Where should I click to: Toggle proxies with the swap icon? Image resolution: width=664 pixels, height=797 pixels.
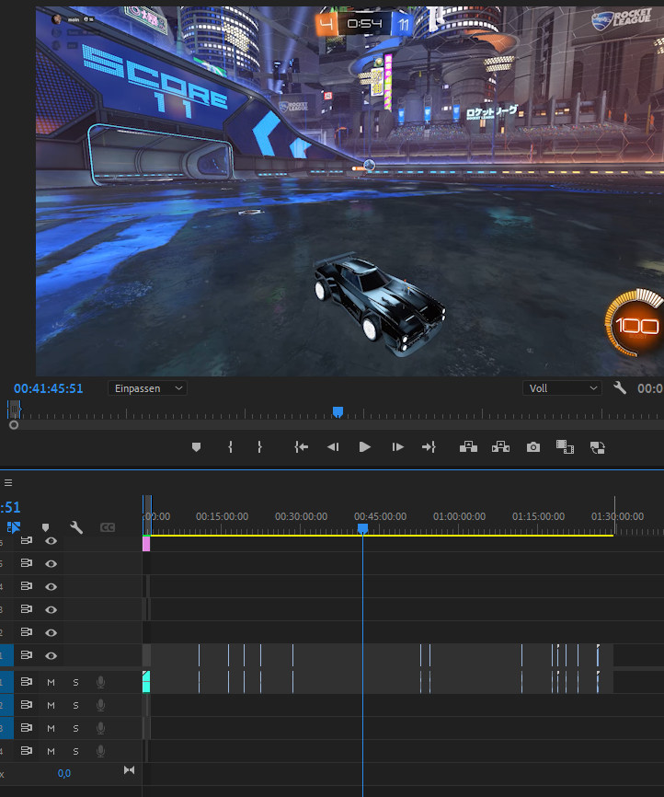[598, 447]
